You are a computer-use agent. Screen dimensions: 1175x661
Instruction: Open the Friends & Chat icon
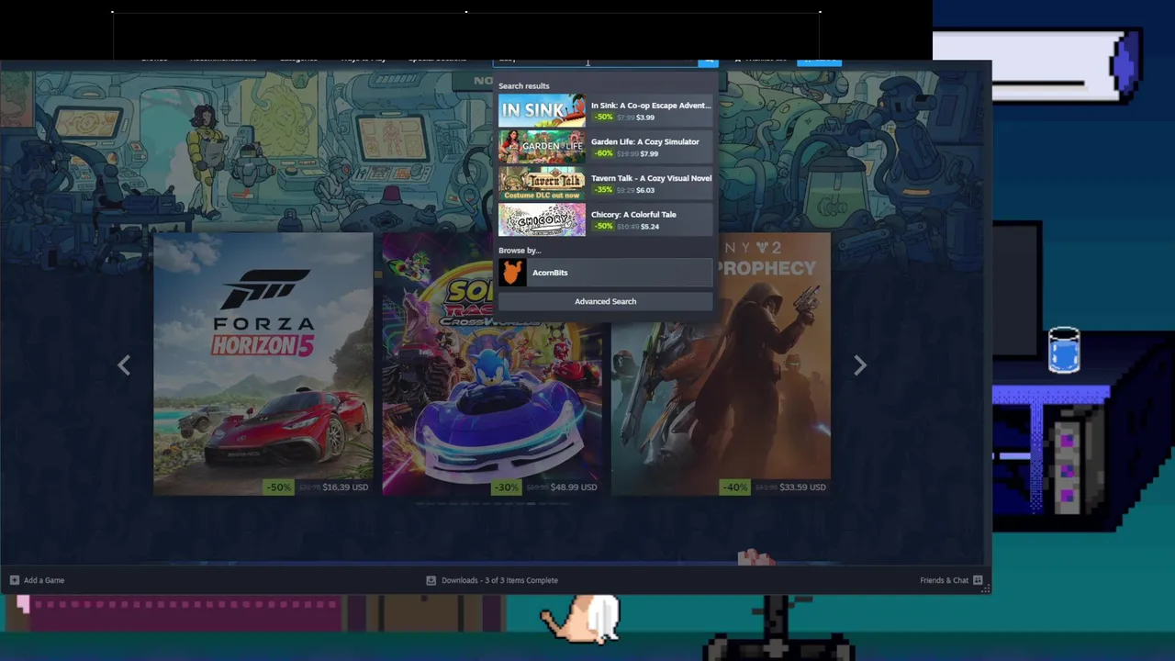(x=978, y=580)
